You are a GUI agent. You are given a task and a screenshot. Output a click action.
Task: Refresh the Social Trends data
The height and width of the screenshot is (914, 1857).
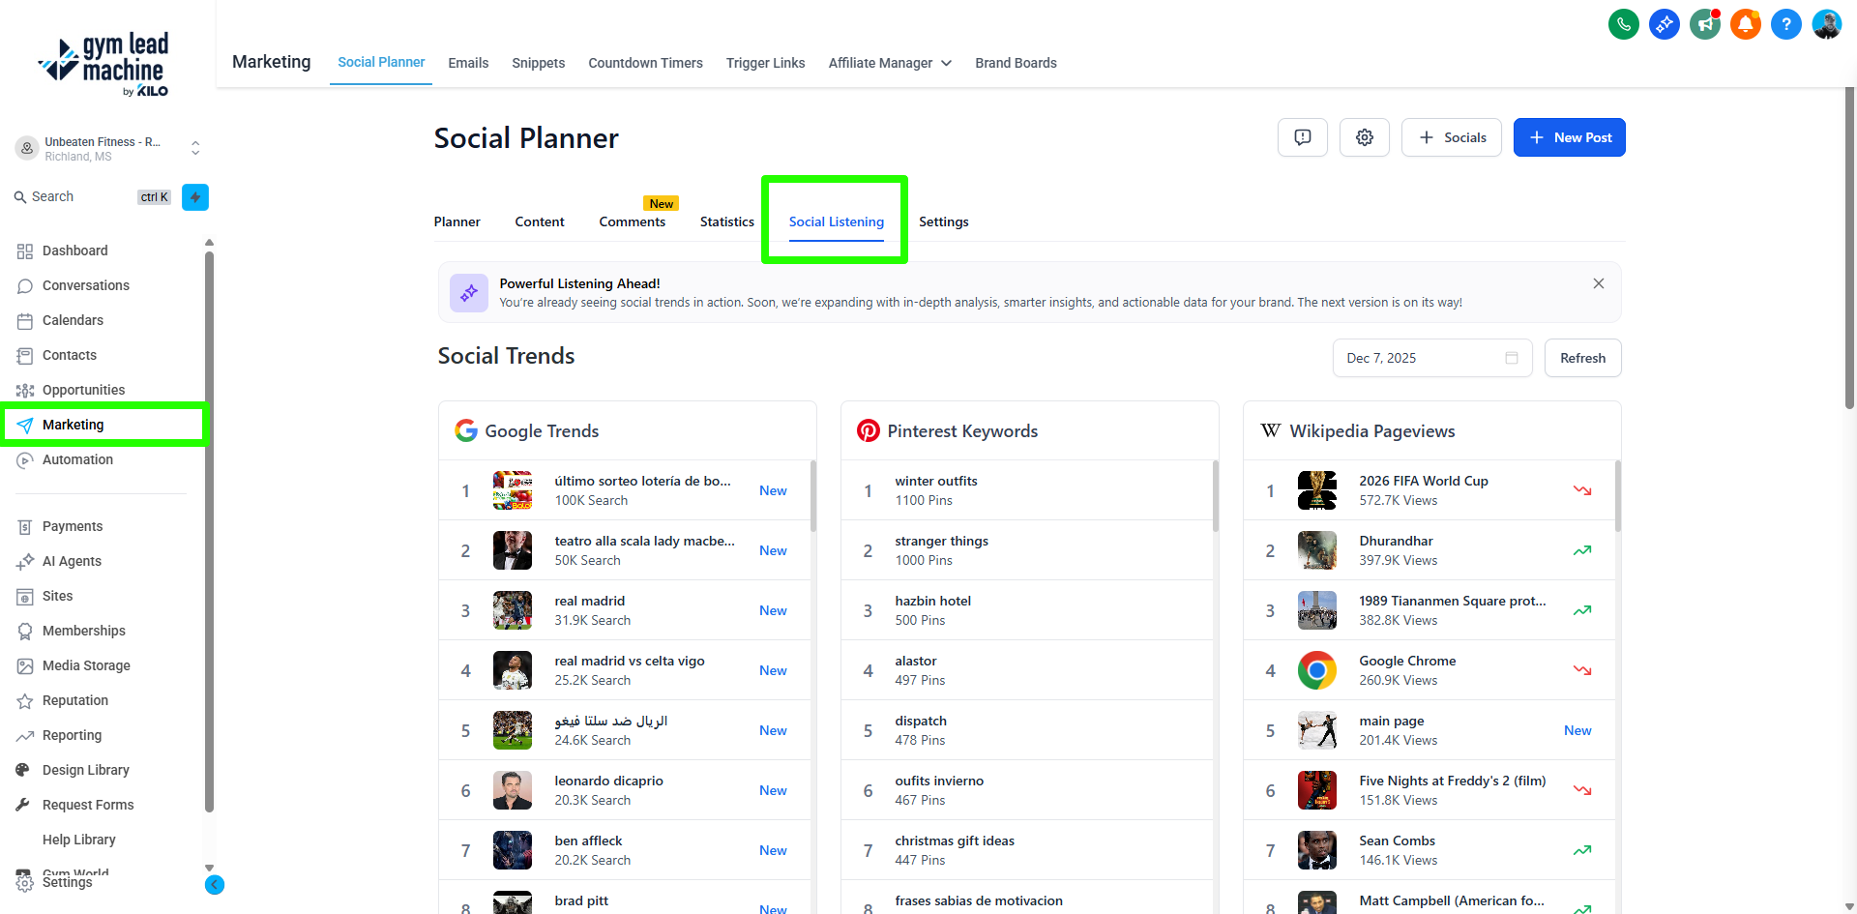click(1583, 358)
